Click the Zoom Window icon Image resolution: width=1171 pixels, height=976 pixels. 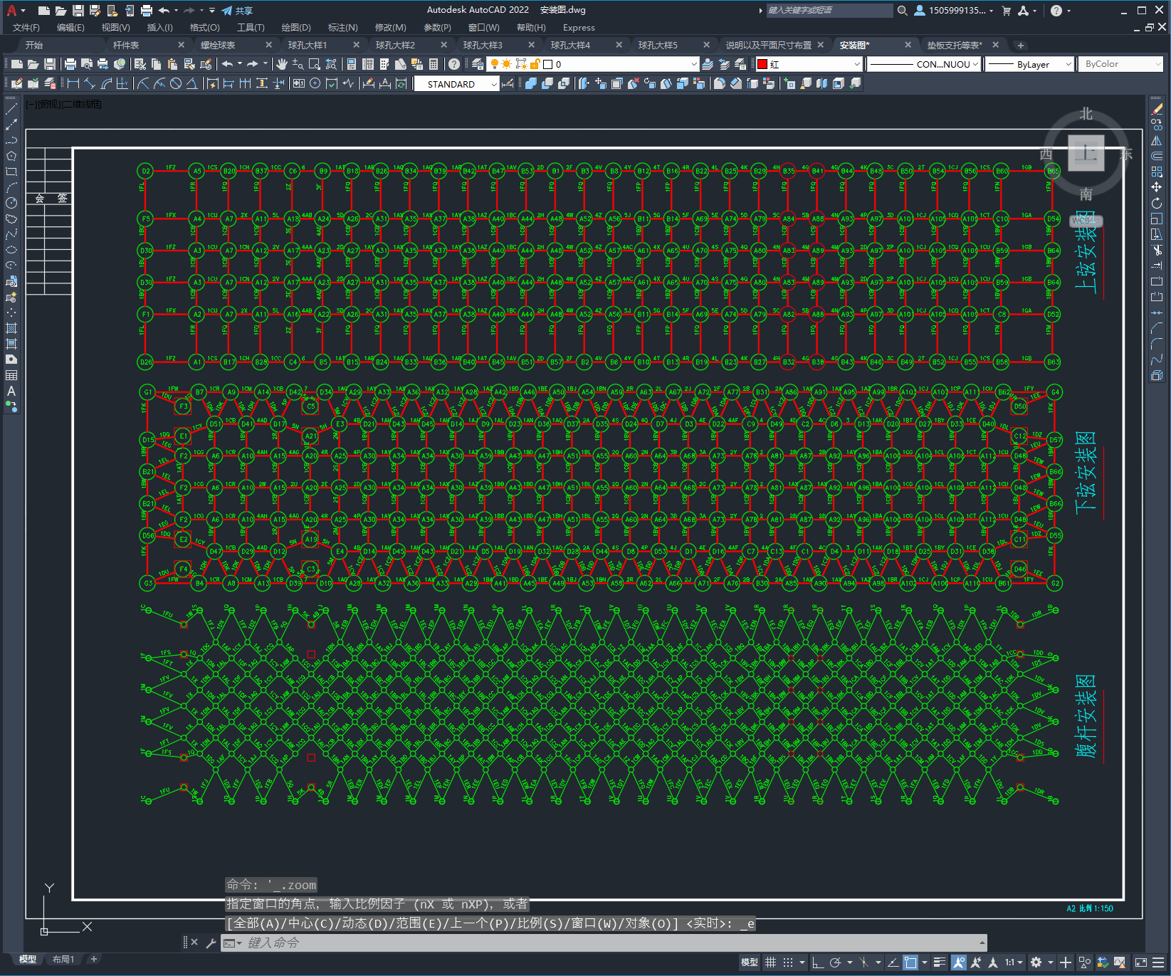click(314, 64)
